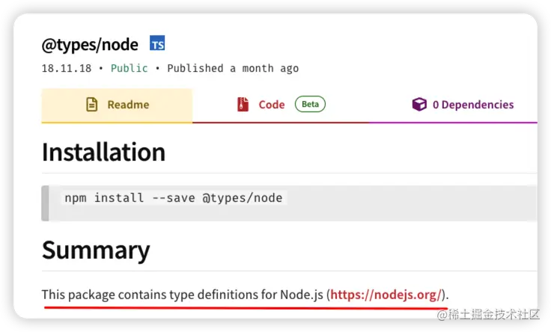Click the TypeScript TS badge icon
The image size is (551, 332).
[x=157, y=43]
